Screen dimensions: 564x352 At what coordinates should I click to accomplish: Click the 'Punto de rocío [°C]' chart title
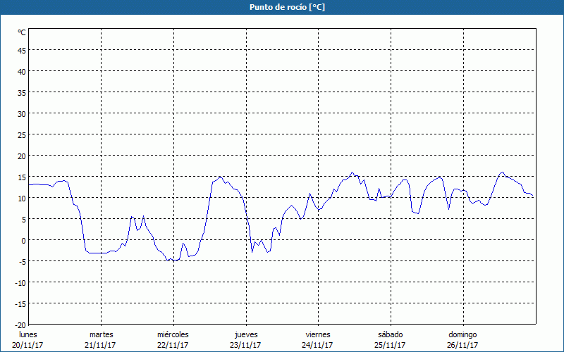tap(282, 7)
